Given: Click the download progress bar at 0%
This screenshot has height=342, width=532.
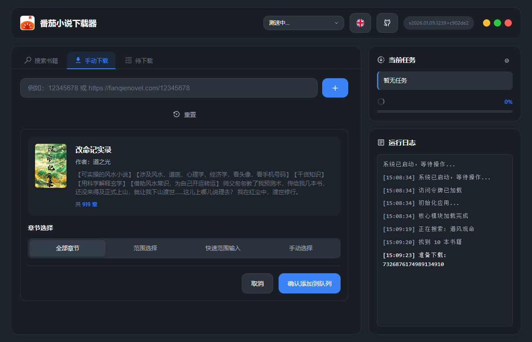Looking at the screenshot, I should point(444,111).
